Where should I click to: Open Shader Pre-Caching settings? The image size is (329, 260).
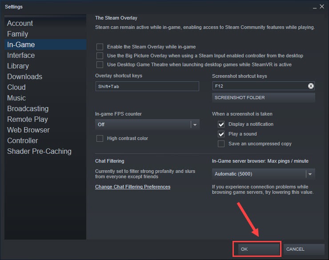45,152
